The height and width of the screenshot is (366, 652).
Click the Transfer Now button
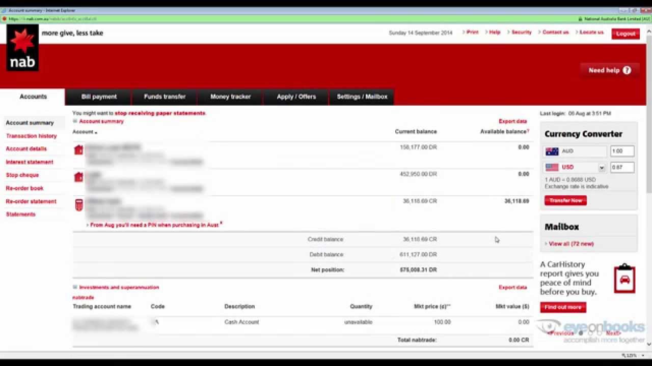(565, 201)
